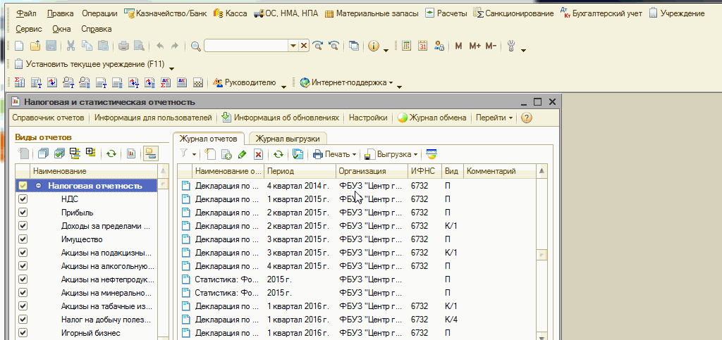Viewport: 722px width, 340px height.
Task: Open the Перейти dropdown
Action: (494, 118)
